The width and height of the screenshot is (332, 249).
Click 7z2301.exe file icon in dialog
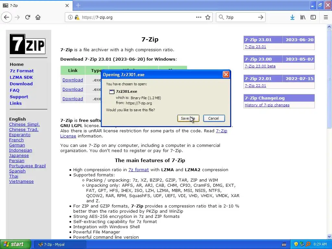coord(112,91)
